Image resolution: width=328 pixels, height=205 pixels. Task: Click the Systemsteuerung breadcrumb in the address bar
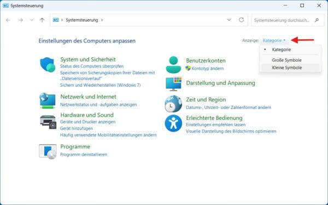pyautogui.click(x=82, y=20)
